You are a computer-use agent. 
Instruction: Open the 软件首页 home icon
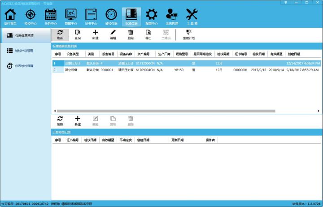10,16
